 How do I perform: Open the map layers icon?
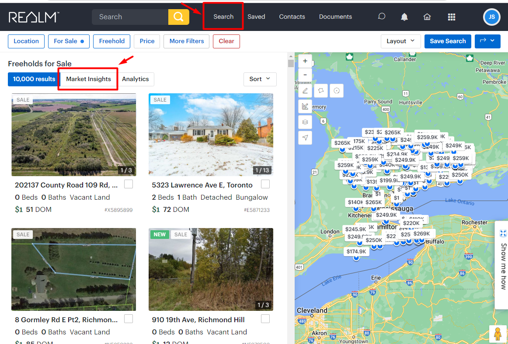[305, 122]
